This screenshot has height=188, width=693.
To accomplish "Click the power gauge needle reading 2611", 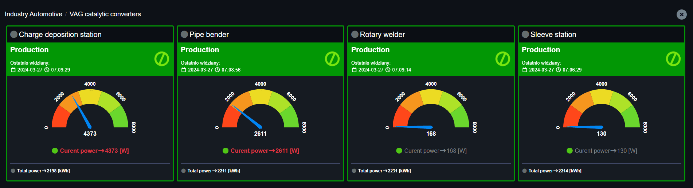I will (x=247, y=117).
